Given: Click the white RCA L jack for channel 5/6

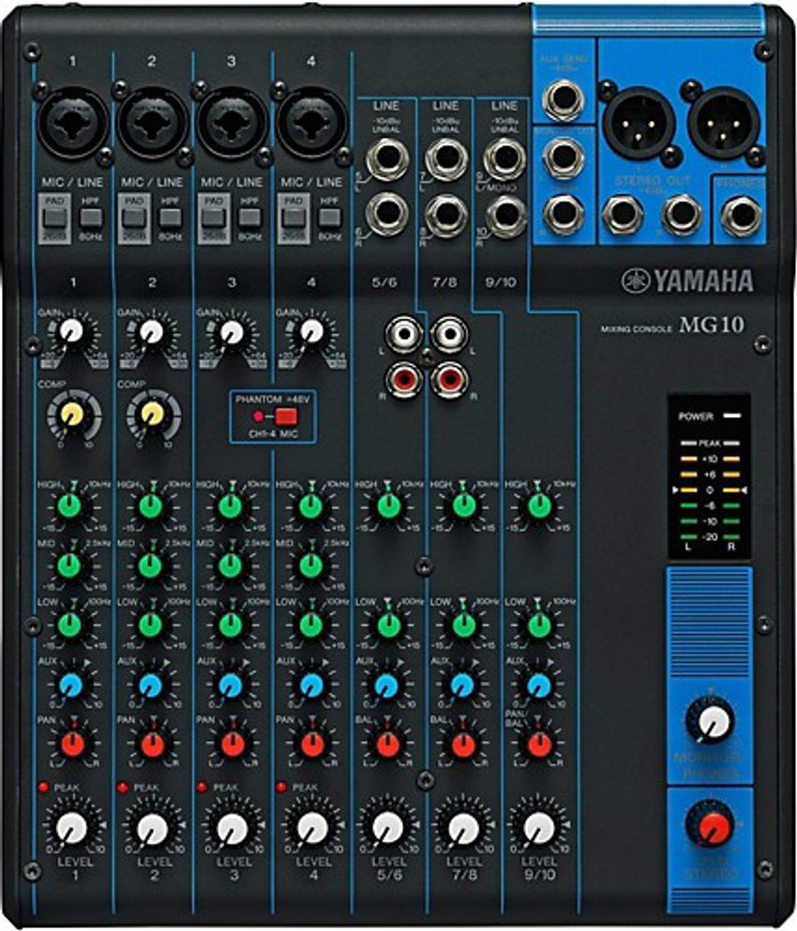Looking at the screenshot, I should point(404,335).
